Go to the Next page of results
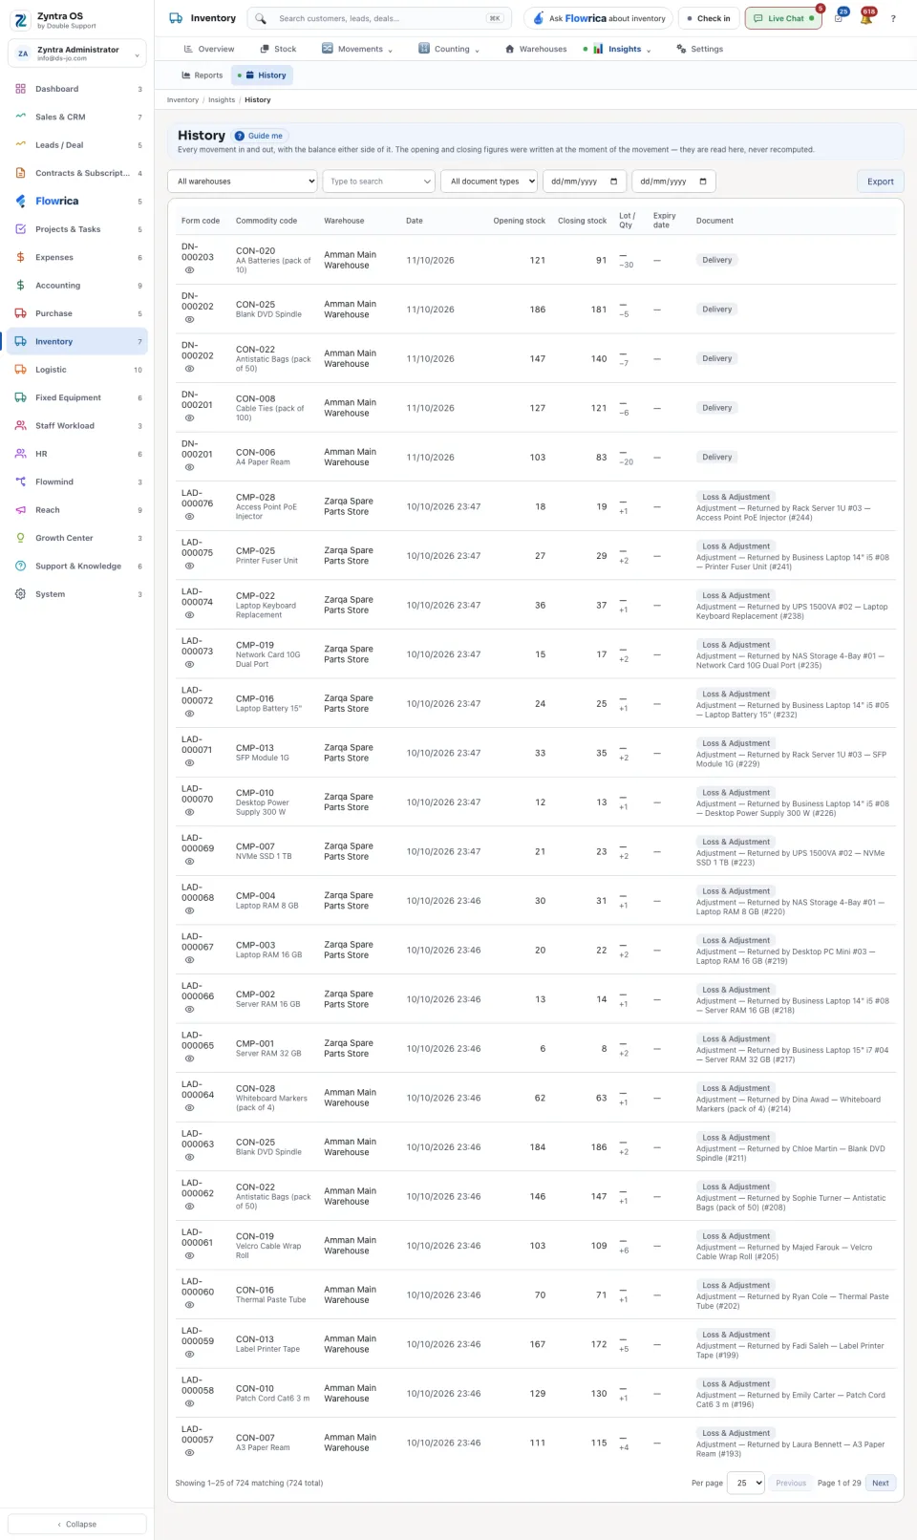 pos(881,1483)
